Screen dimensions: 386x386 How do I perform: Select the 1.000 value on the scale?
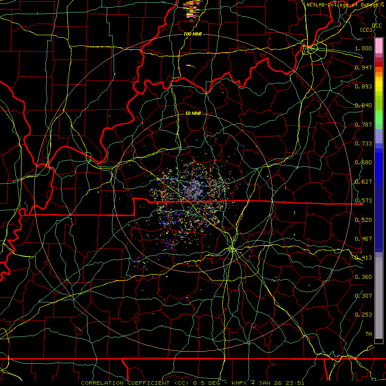click(x=363, y=48)
